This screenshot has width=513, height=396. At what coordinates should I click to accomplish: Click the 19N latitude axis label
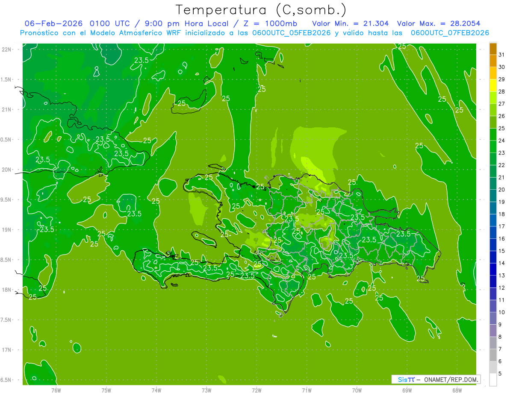tap(7, 230)
